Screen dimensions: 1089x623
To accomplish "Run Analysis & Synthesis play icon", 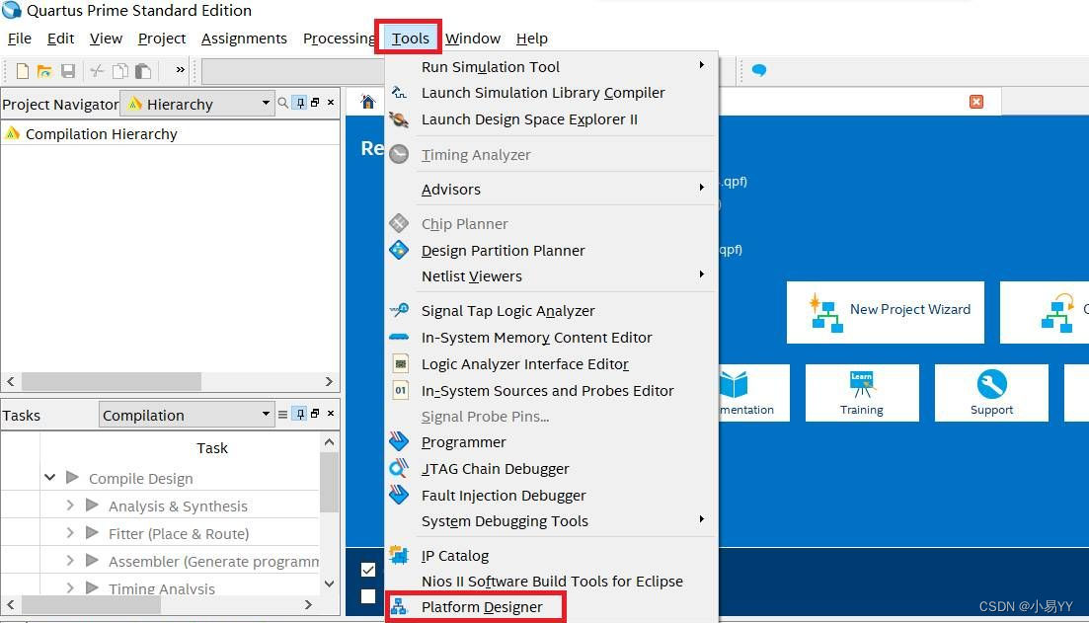I will click(92, 505).
